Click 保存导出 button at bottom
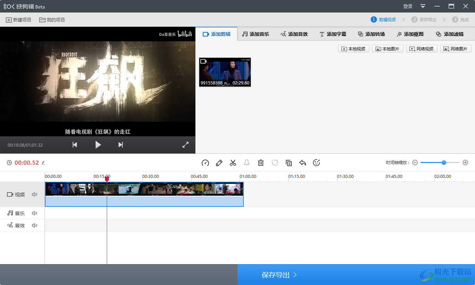This screenshot has height=285, width=475. coord(356,275)
